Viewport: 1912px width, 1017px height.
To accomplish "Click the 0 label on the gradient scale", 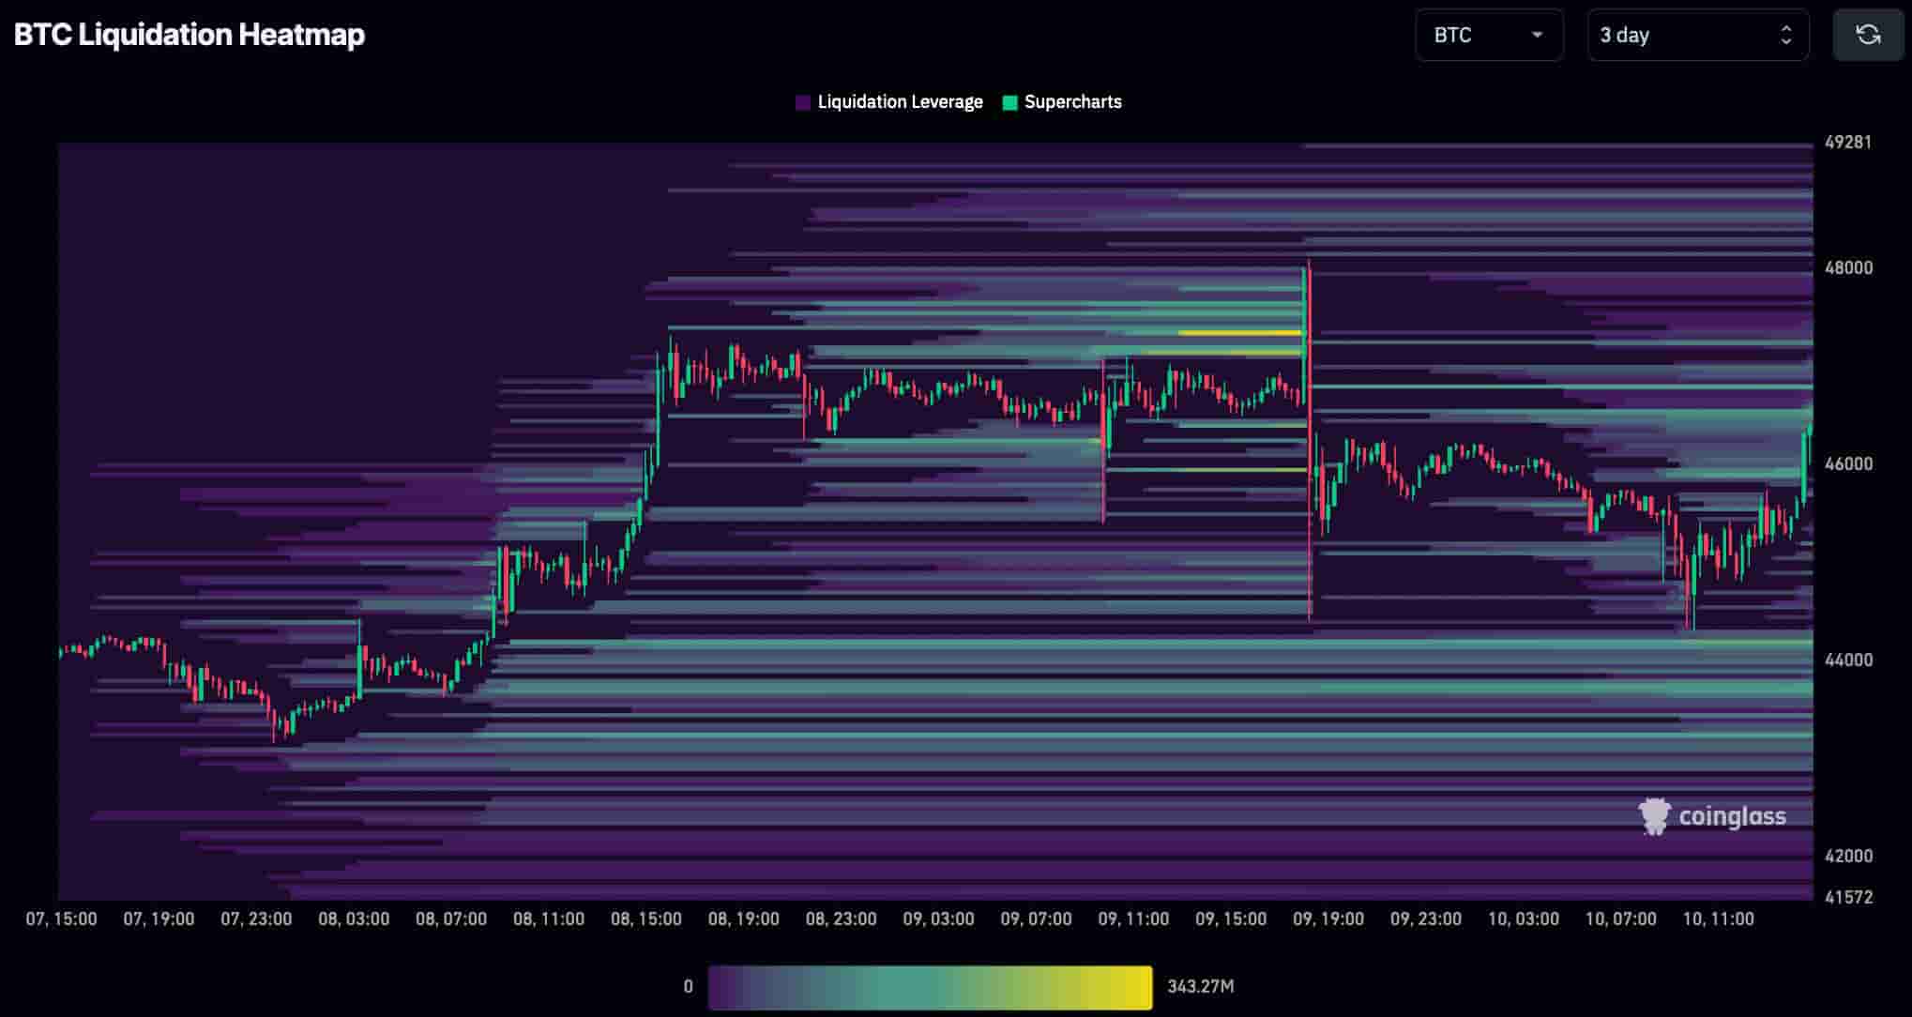I will (689, 986).
